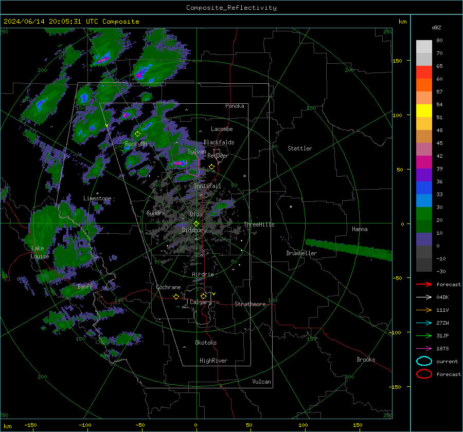Click the orange 60 dBZ color swatch
463x432 pixels.
click(x=424, y=85)
